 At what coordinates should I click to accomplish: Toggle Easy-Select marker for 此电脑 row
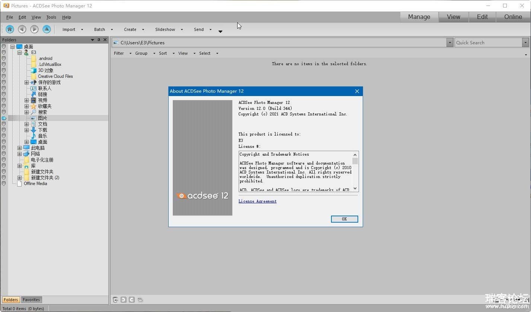[x=4, y=148]
